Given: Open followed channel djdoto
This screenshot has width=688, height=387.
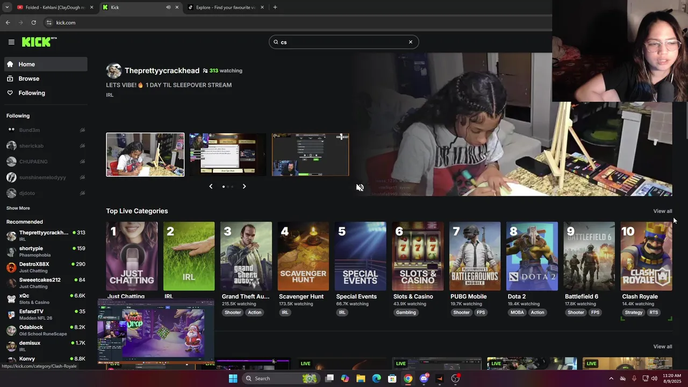Looking at the screenshot, I should tap(46, 192).
